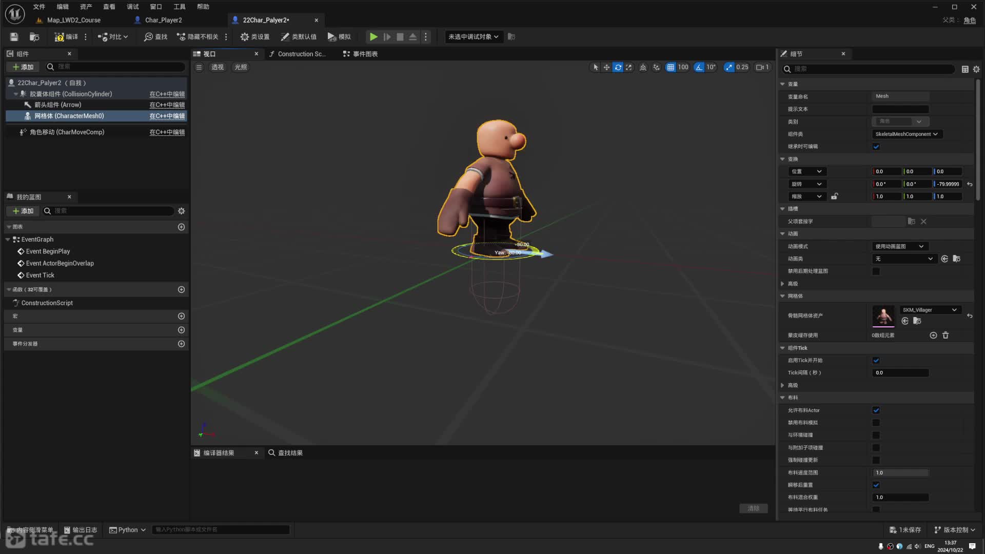Toggle grid snapping icon
Screen dimensions: 985x554
coord(671,67)
